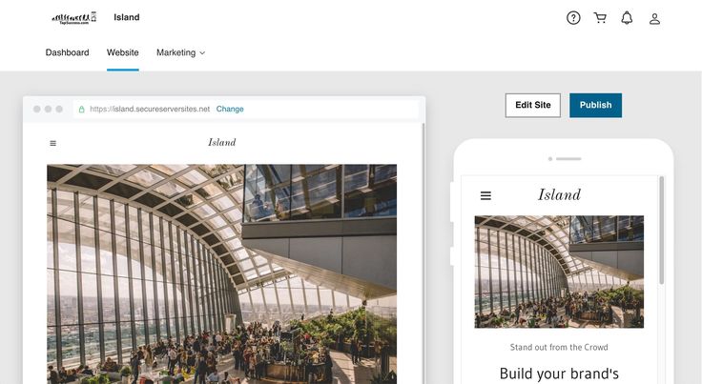Click the Island title in desktop preview
The image size is (702, 384).
pos(221,143)
